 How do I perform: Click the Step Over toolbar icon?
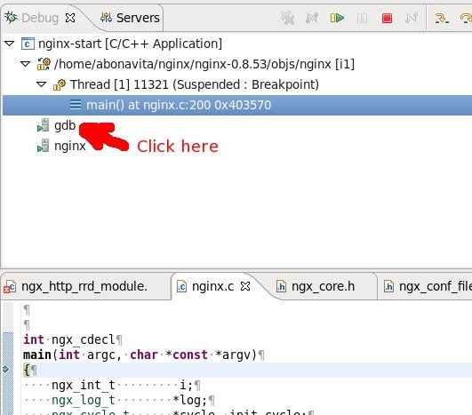[x=467, y=18]
